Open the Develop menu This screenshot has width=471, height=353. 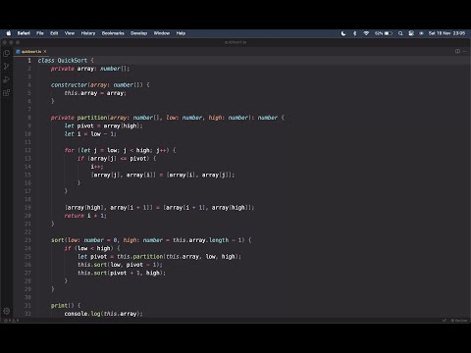pyautogui.click(x=138, y=33)
